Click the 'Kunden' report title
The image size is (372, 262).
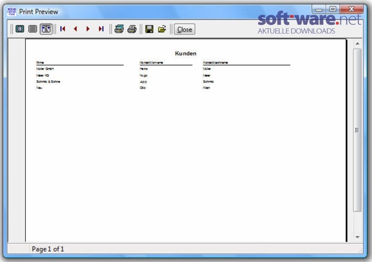186,53
